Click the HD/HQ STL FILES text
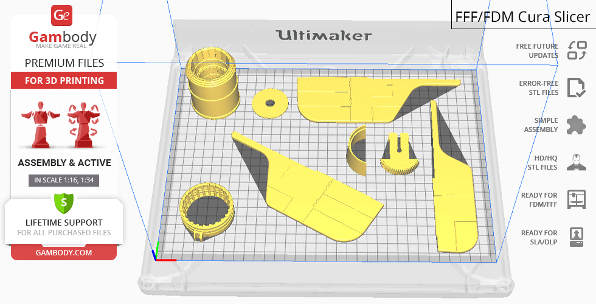Viewport: 596px width, 304px height. pos(542,163)
